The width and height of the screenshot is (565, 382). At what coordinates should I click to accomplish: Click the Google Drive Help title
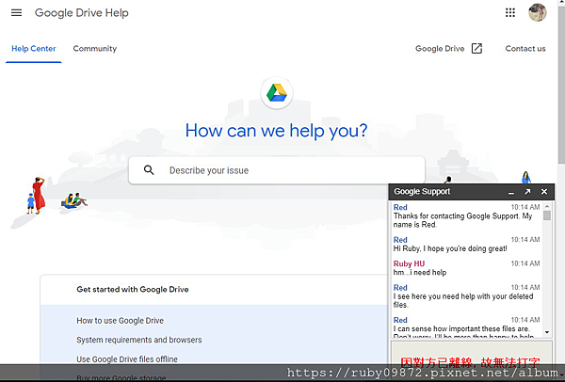pyautogui.click(x=81, y=13)
